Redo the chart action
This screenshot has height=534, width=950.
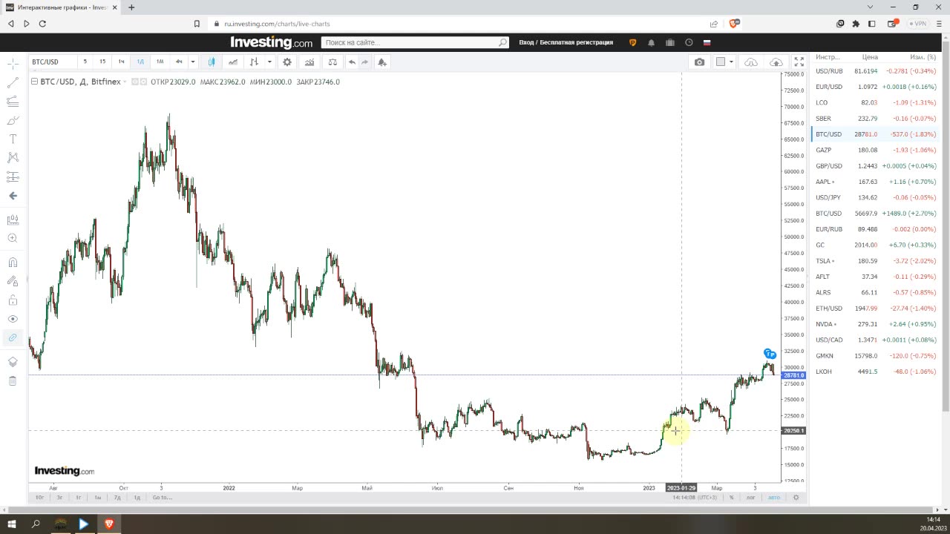(365, 62)
